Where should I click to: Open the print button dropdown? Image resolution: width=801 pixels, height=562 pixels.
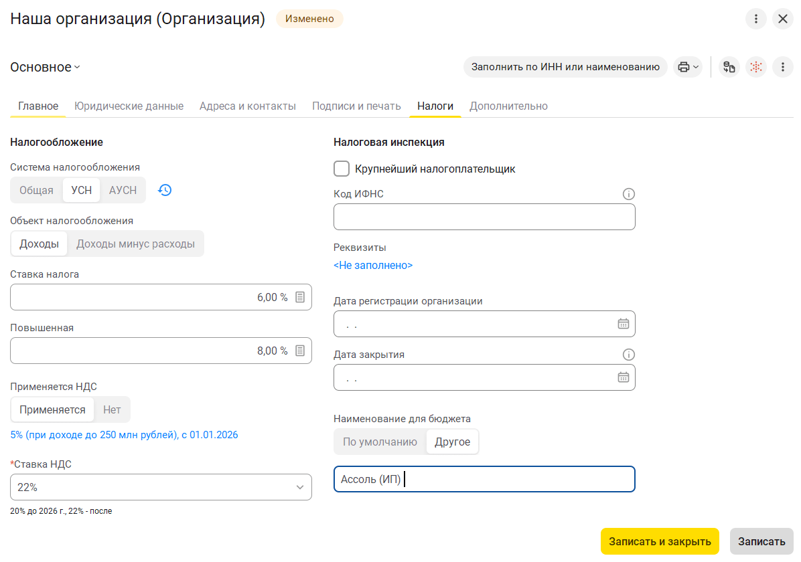687,67
